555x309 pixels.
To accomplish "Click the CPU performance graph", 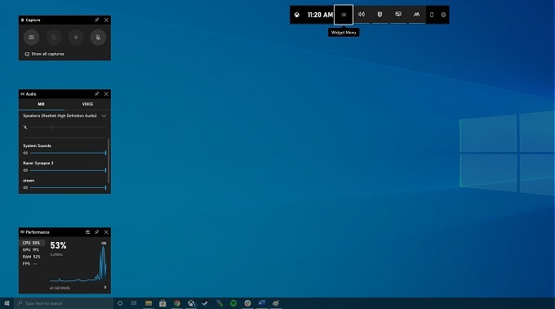I will click(78, 264).
